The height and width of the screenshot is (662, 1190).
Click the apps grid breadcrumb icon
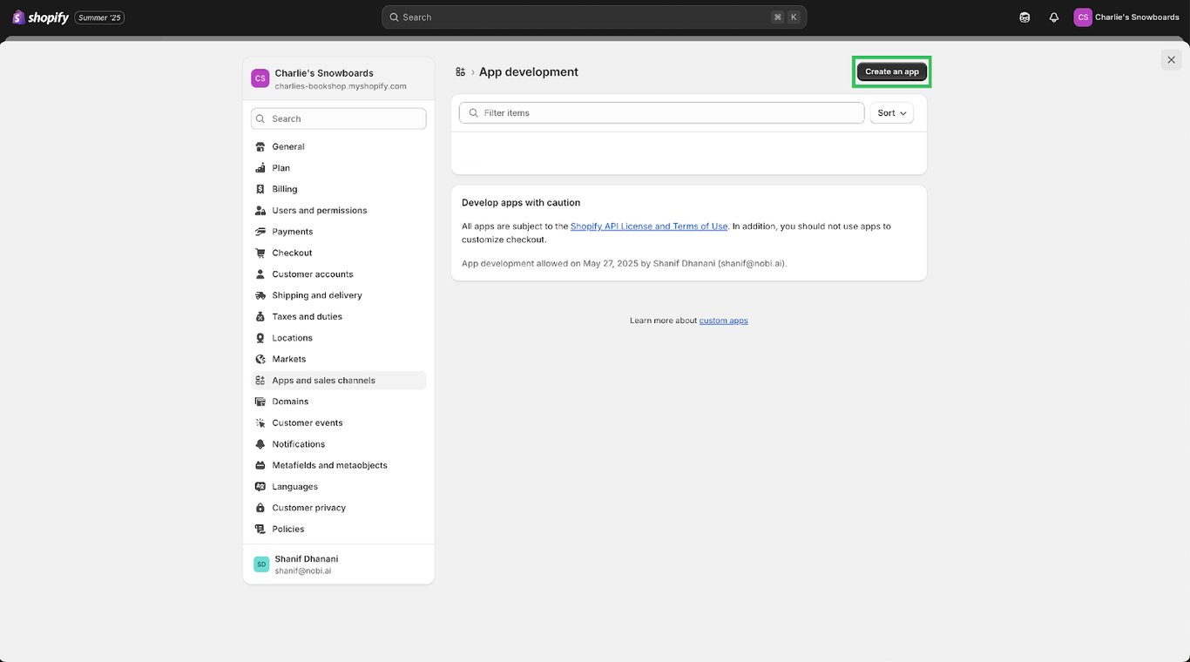tap(461, 72)
